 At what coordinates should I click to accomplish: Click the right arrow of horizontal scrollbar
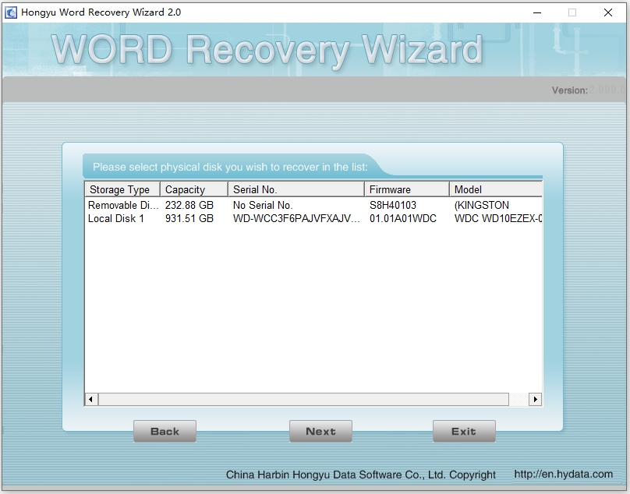click(x=536, y=398)
